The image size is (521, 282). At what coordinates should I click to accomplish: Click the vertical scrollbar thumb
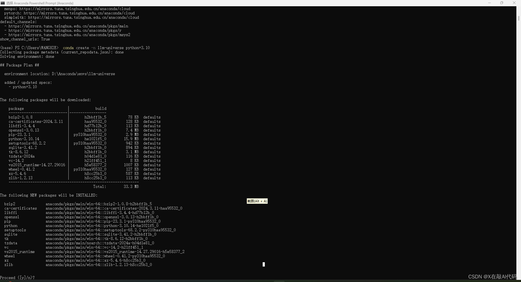519,18
